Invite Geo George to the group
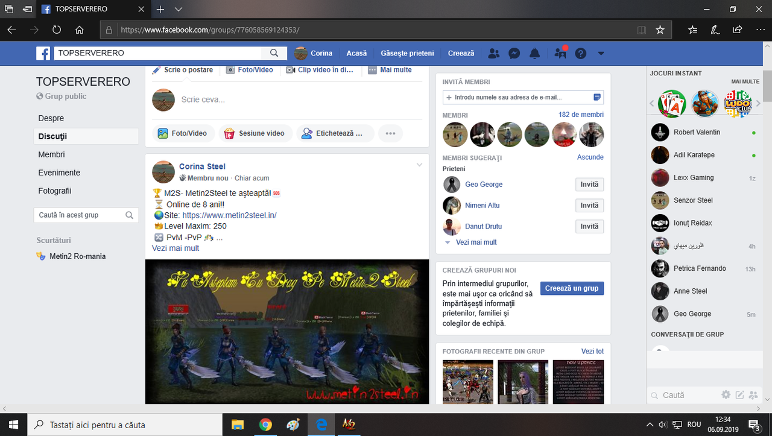 click(589, 185)
